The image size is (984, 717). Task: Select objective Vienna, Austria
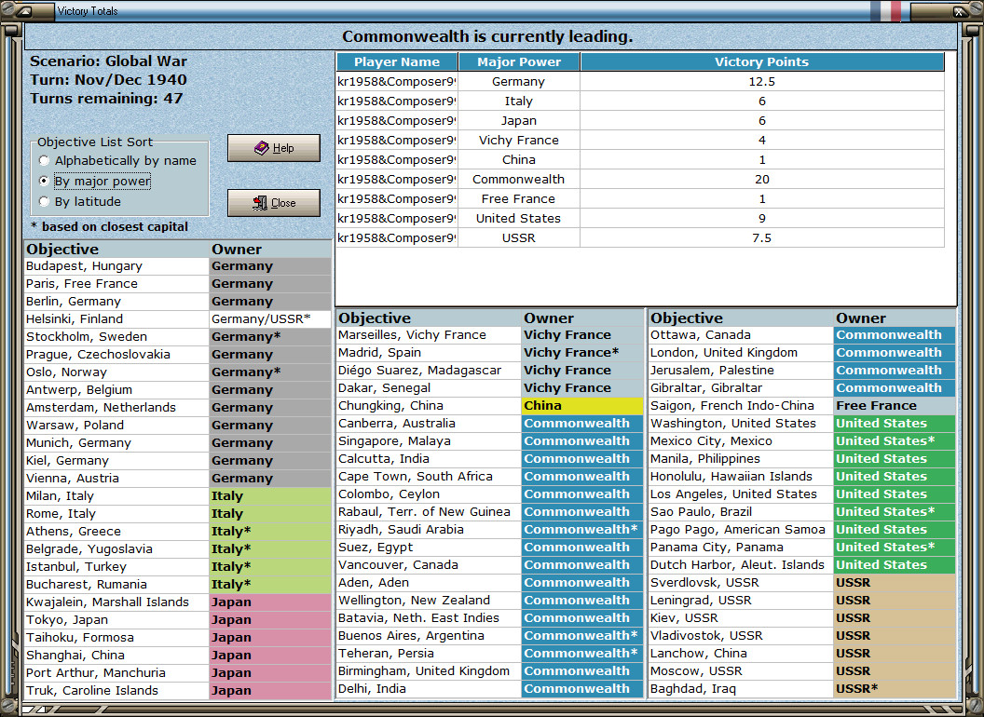(x=116, y=478)
